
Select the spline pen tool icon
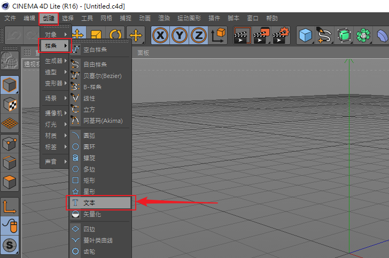(x=324, y=35)
